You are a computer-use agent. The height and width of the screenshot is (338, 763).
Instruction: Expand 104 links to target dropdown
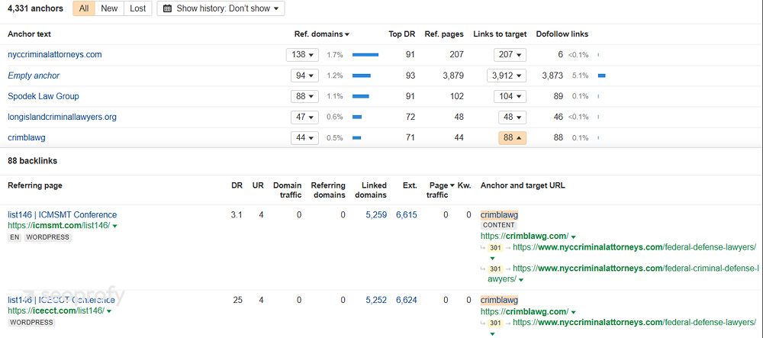pyautogui.click(x=510, y=96)
